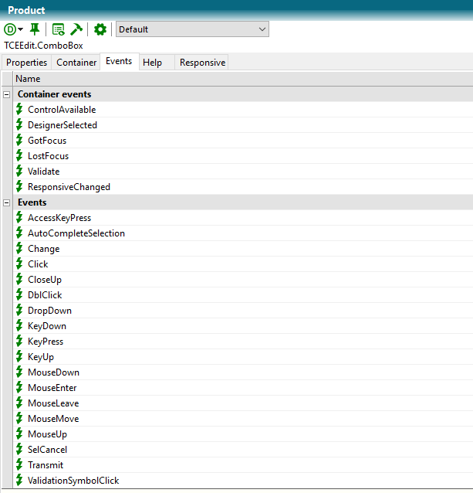473x493 pixels.
Task: Select the ResponsiveChanged event name
Action: pos(69,187)
